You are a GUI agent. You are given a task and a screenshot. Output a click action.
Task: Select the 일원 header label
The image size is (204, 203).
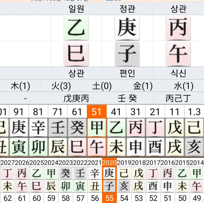tap(76, 9)
